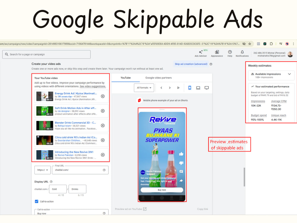Show previous ad preview with left arrow
This screenshot has height=223, width=297.
(161, 88)
